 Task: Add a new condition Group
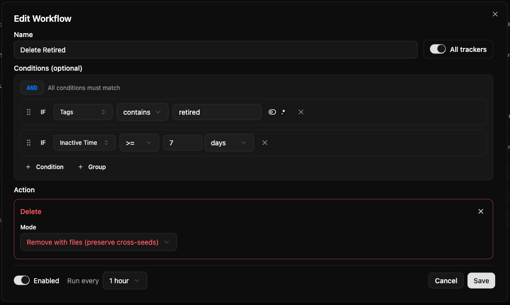coord(92,167)
